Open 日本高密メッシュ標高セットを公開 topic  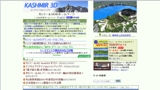pos(43,83)
